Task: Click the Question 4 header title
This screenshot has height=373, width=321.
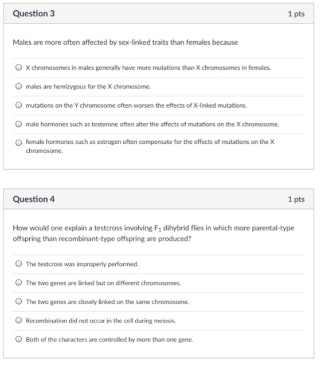Action: (x=34, y=199)
